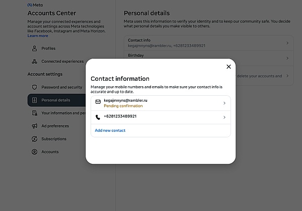The image size is (302, 211).
Task: Click the Password and security shield icon
Action: point(34,87)
